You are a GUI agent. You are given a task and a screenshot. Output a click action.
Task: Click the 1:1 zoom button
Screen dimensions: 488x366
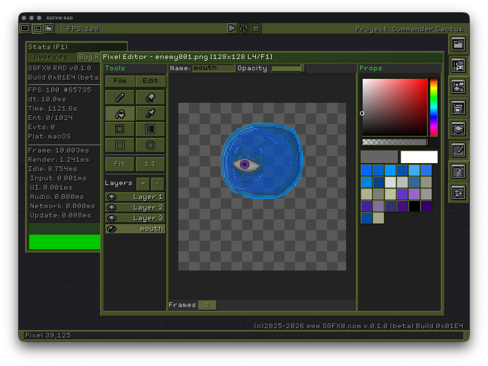coord(151,164)
